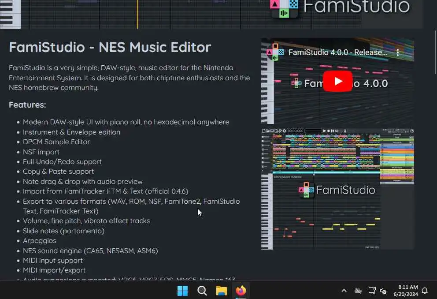437x299 pixels.
Task: Click the 'Instrument & Envelope edition' item
Action: (71, 132)
